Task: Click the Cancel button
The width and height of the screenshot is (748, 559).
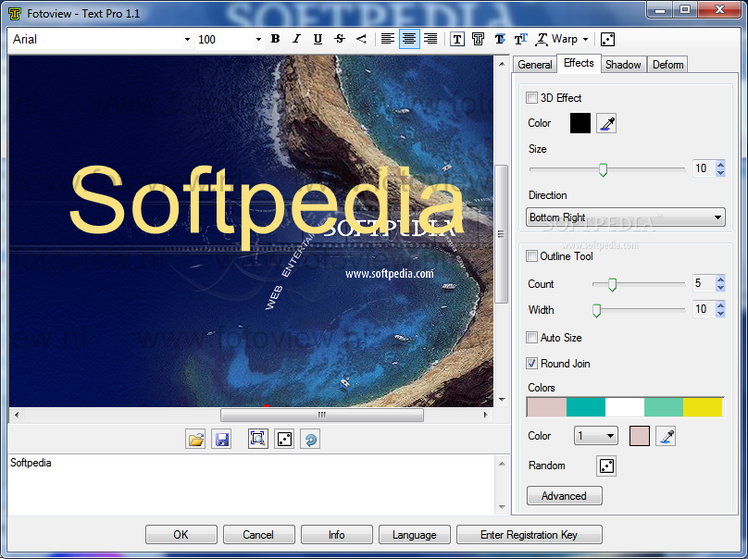Action: (x=258, y=535)
